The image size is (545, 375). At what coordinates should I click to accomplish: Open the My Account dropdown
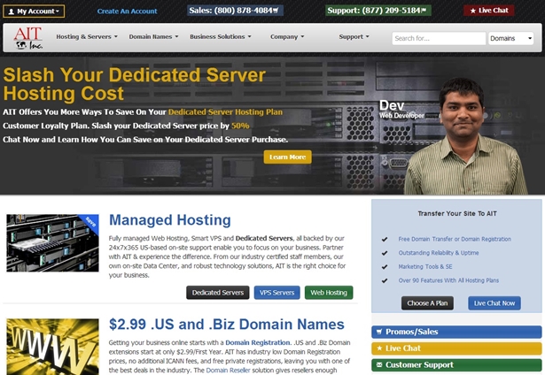click(34, 11)
